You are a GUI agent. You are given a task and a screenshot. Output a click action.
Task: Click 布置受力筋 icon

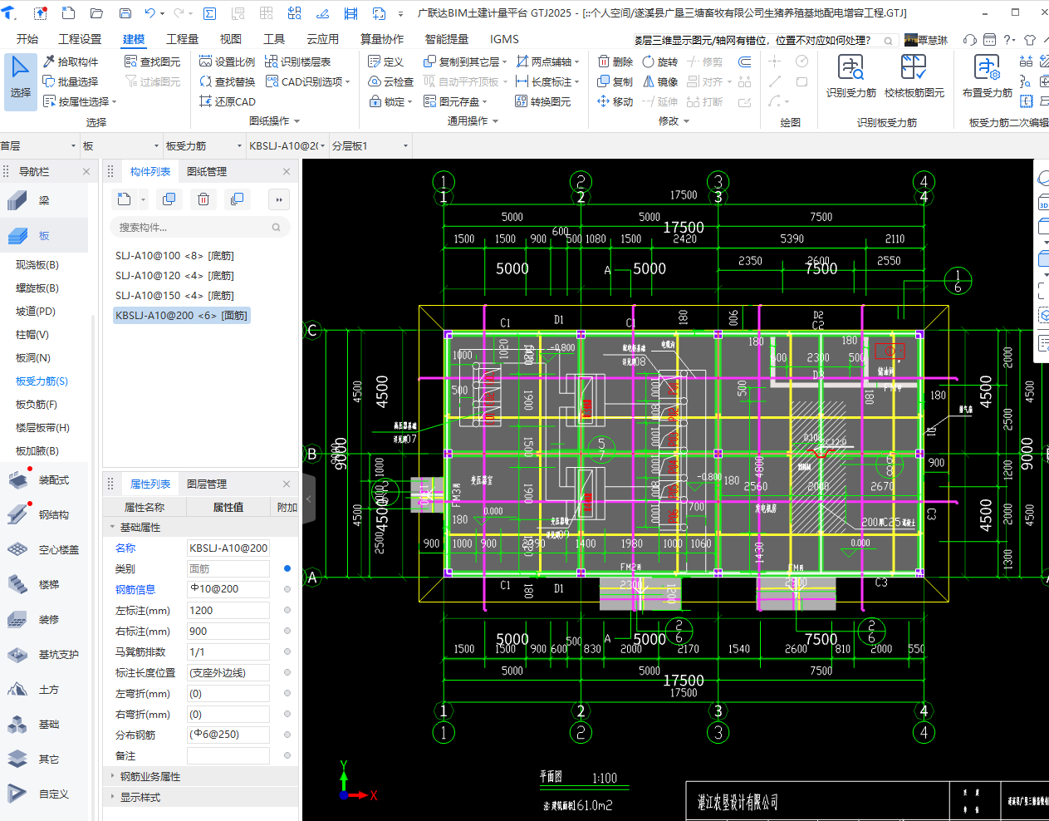987,76
